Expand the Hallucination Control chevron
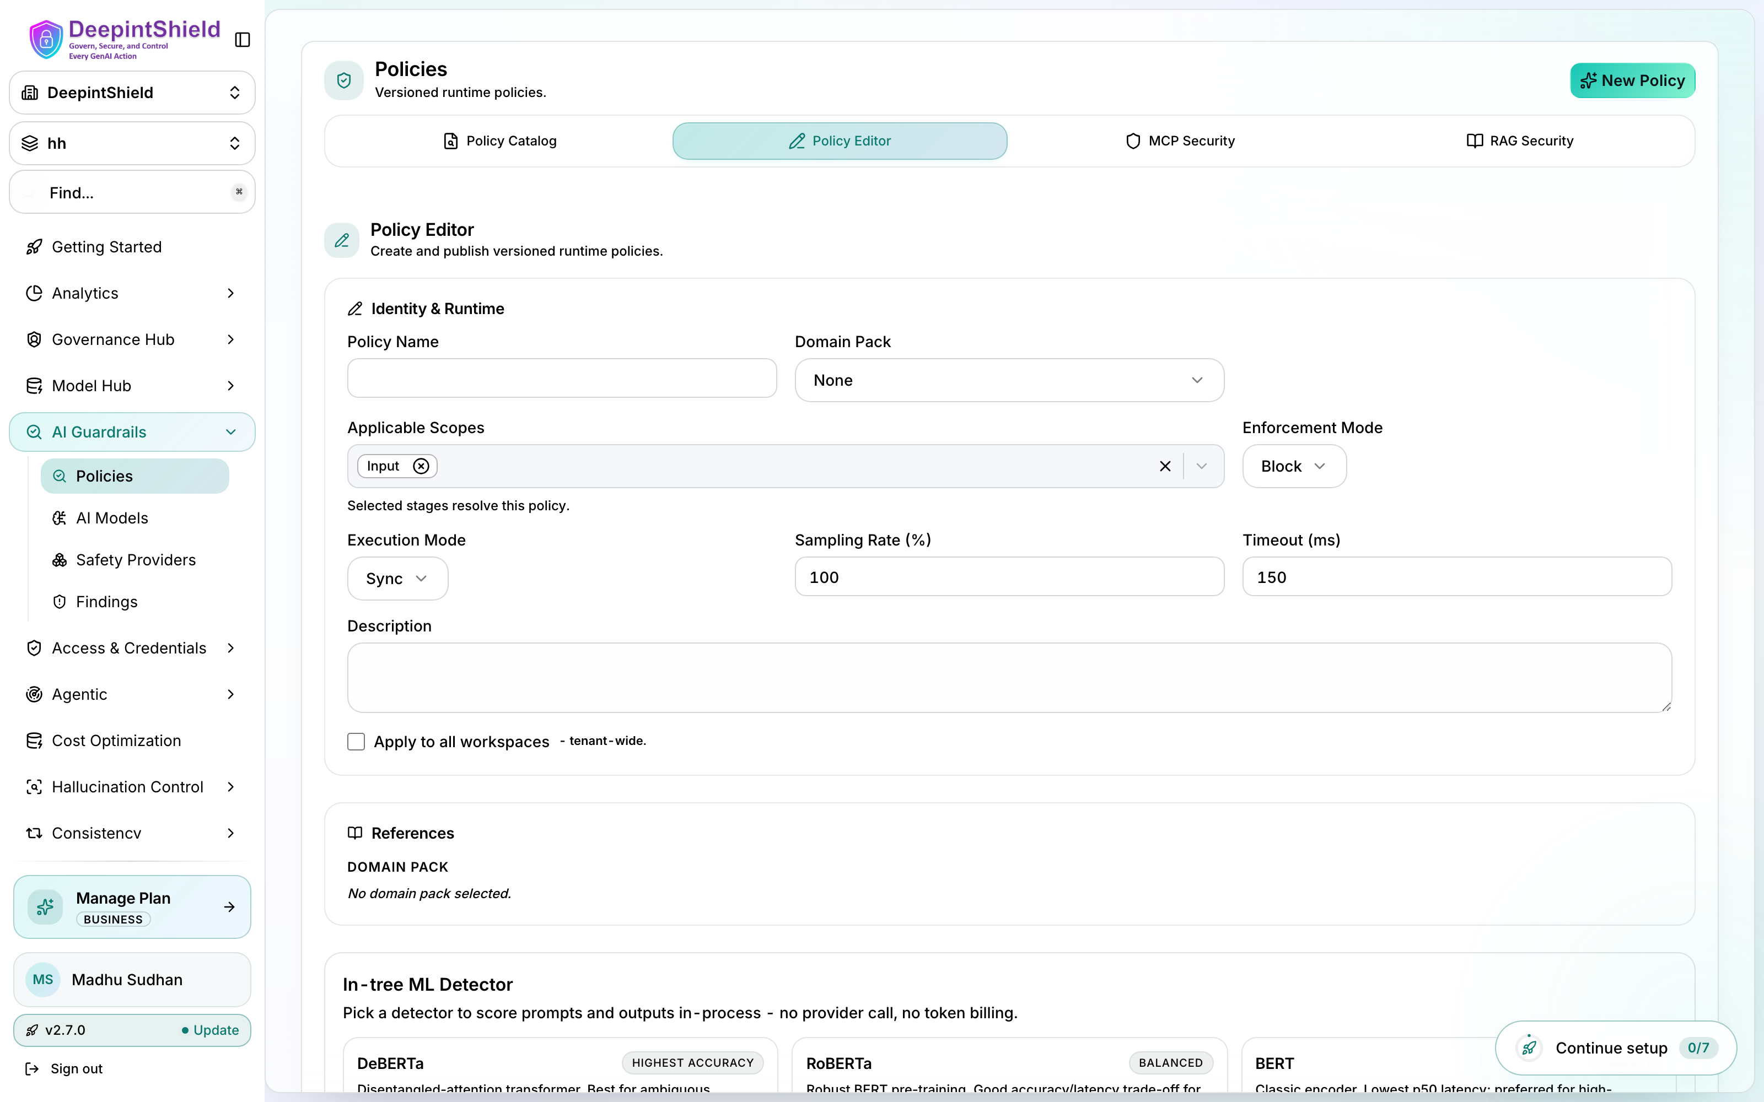 click(231, 787)
